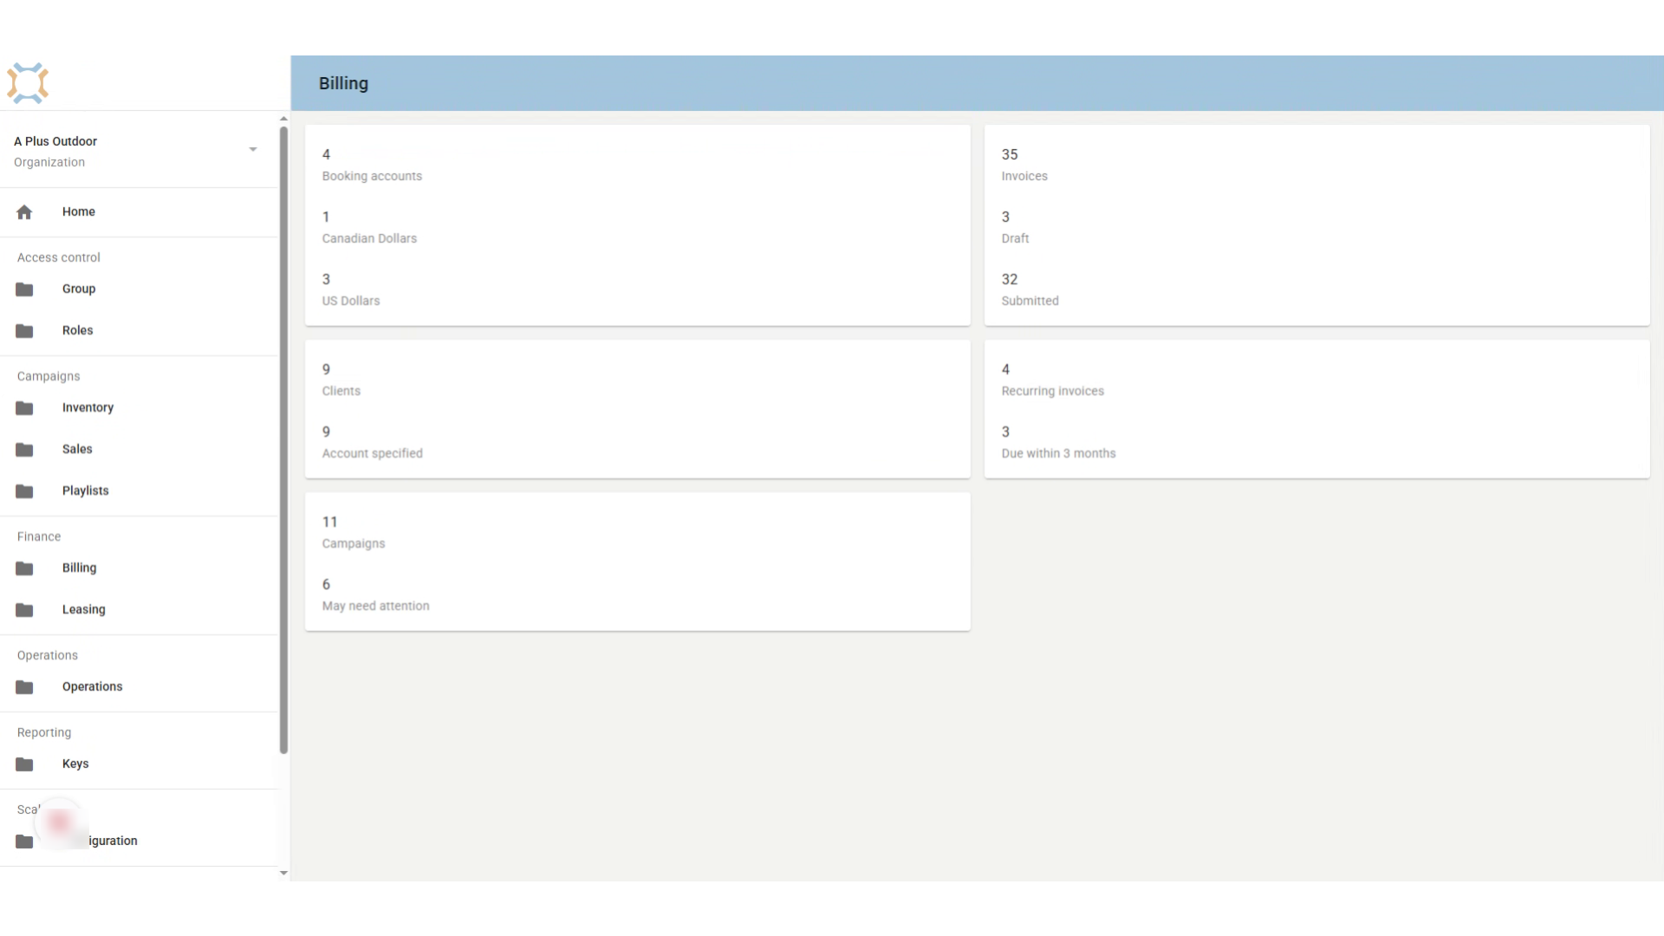Select Billing under Finance
The image size is (1664, 936).
[x=139, y=569]
